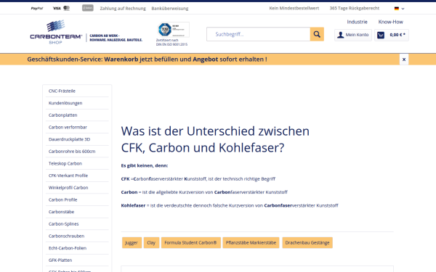This screenshot has width=436, height=272.
Task: Click Banküberweisung text
Action: coord(170,8)
